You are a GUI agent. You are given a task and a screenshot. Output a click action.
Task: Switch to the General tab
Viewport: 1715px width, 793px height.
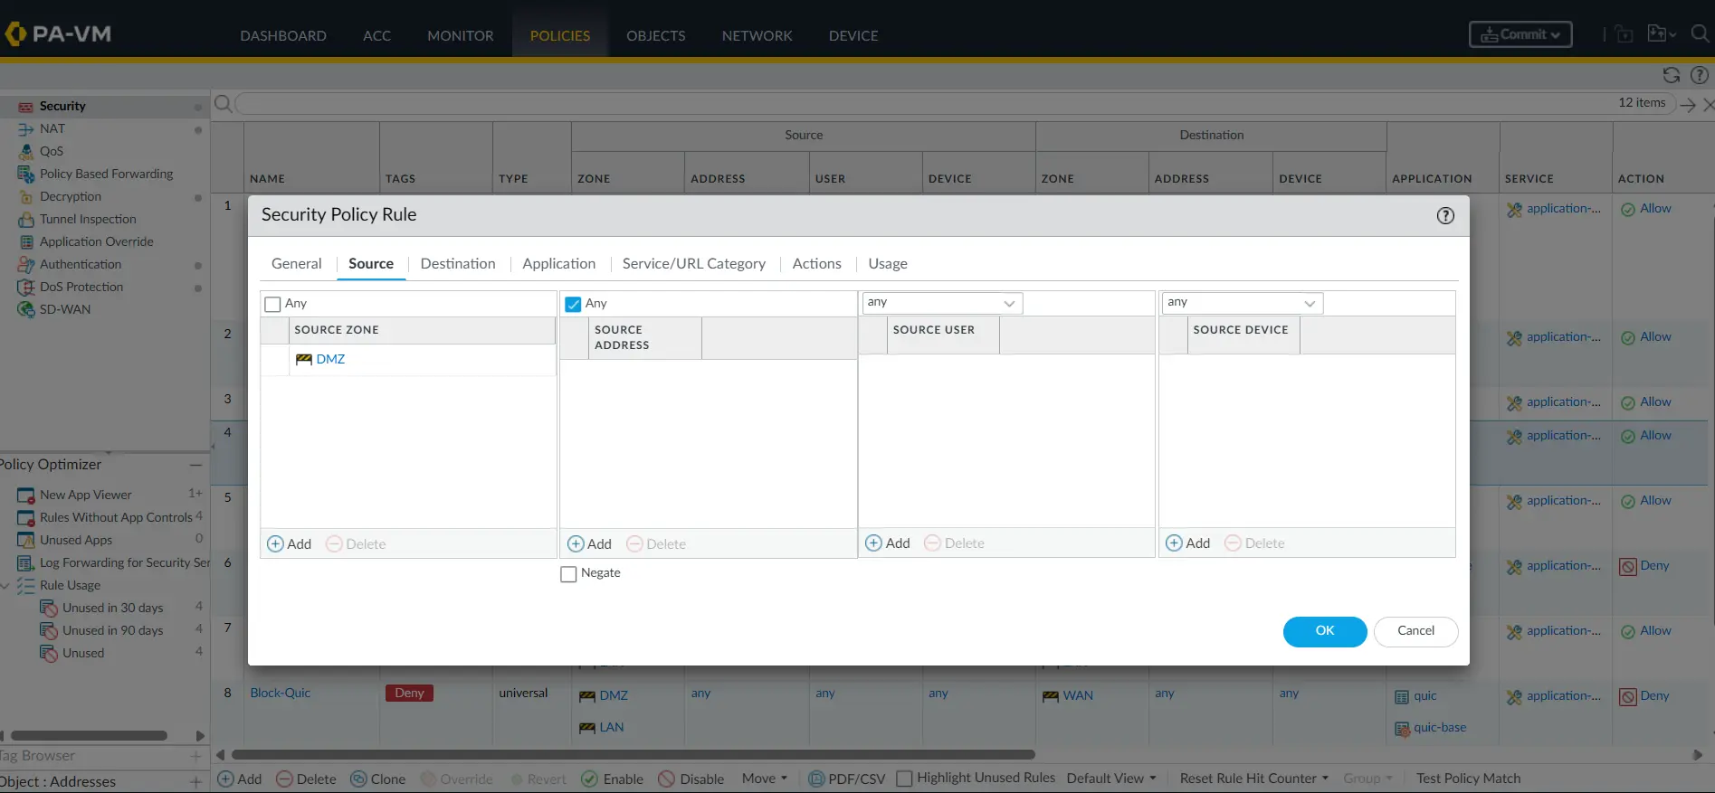tap(296, 263)
